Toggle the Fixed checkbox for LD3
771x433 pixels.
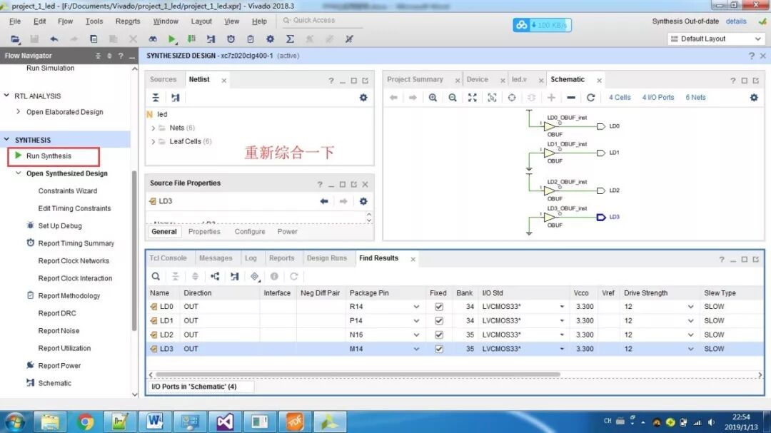click(x=438, y=349)
